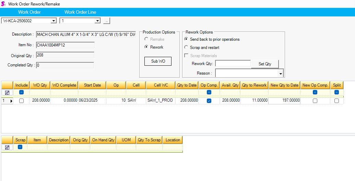Image resolution: width=355 pixels, height=181 pixels.
Task: Check the Include checkbox for row 1
Action: pyautogui.click(x=21, y=101)
